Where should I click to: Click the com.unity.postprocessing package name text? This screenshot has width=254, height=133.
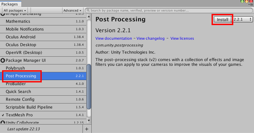pos(119,45)
